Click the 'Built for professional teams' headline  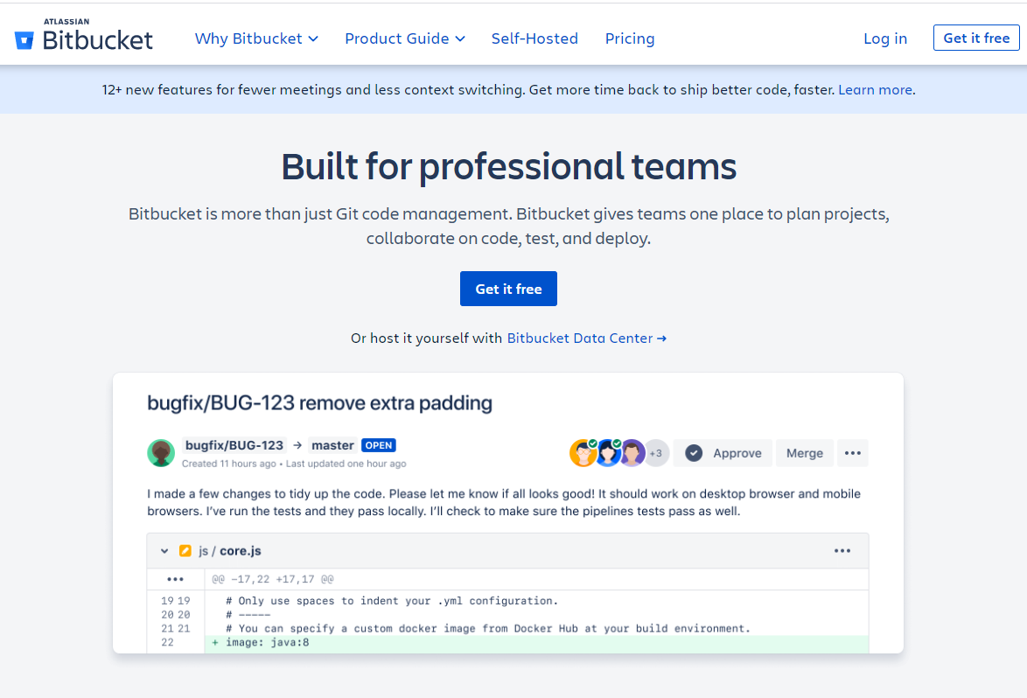[509, 166]
